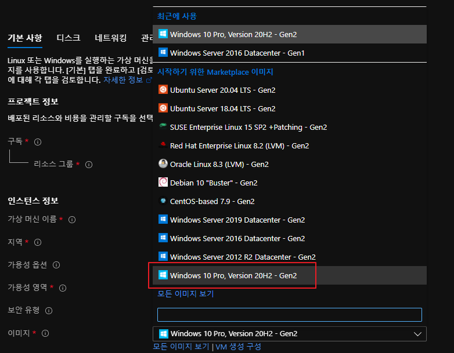
Task: Select Windows Server 2016 Datacenter - Gen2
Action: coord(290,238)
